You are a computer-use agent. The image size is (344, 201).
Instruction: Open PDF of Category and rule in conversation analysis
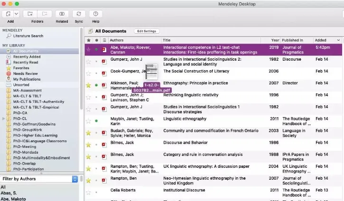(104, 156)
